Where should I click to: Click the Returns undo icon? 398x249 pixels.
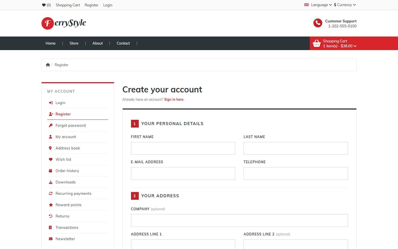51,216
